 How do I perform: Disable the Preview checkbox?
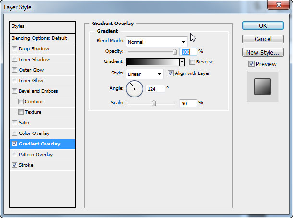click(x=251, y=64)
